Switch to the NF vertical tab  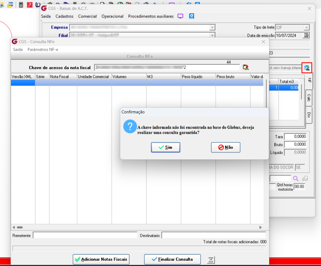point(309,81)
